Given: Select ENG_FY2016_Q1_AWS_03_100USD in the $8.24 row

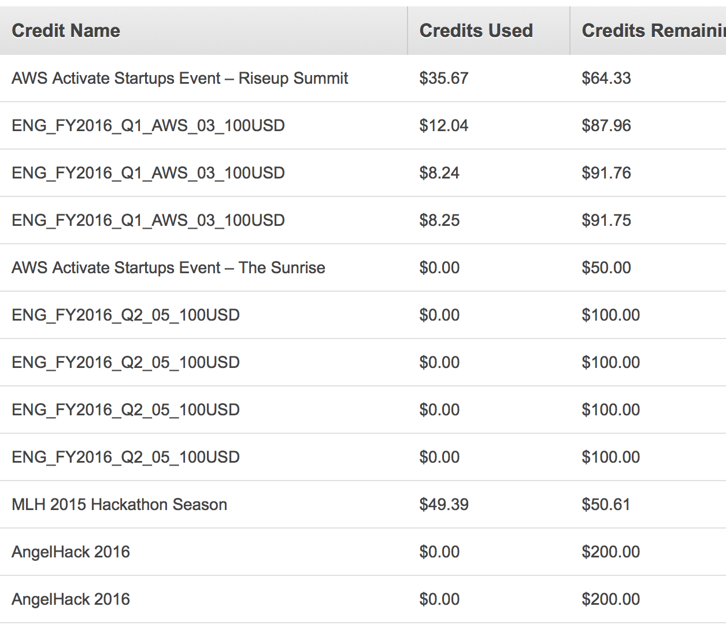Looking at the screenshot, I should (x=149, y=173).
